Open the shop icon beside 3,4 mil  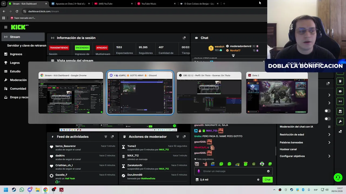click(x=197, y=180)
